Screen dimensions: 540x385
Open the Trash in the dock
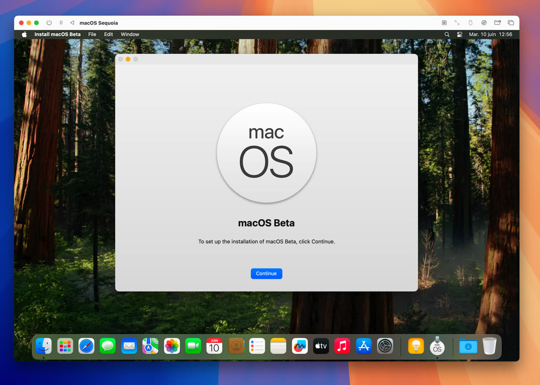489,346
